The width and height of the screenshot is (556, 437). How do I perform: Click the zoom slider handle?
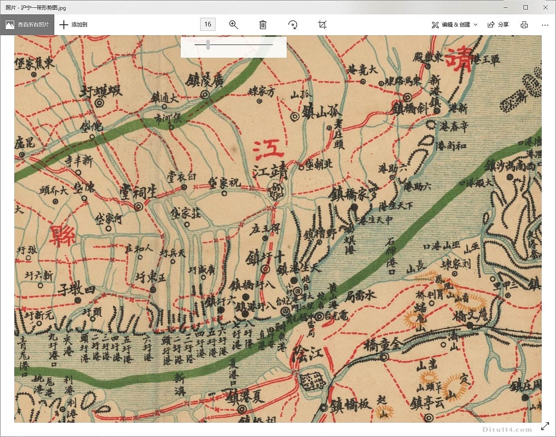(x=208, y=44)
